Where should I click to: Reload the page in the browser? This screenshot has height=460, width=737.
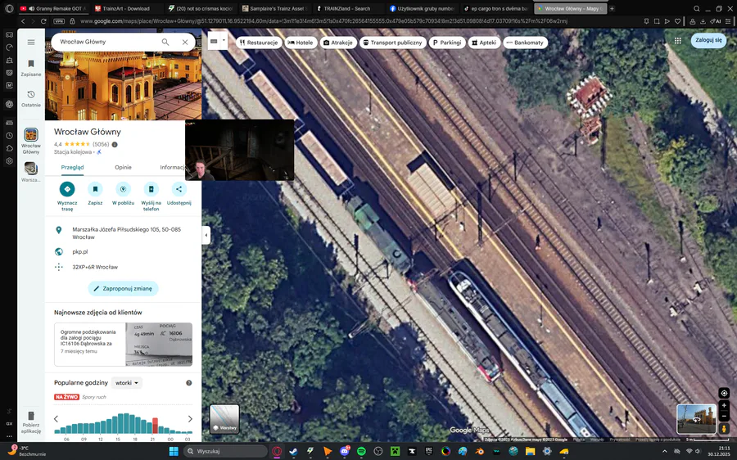[x=43, y=21]
